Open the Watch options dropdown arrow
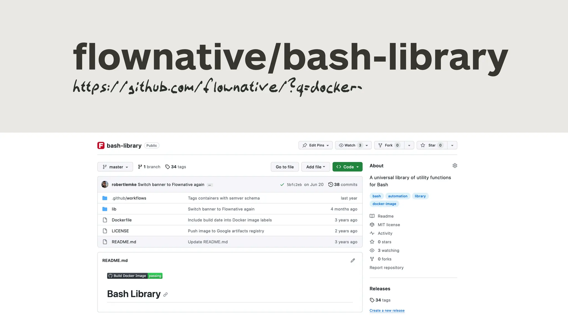The height and width of the screenshot is (319, 568). [x=367, y=145]
